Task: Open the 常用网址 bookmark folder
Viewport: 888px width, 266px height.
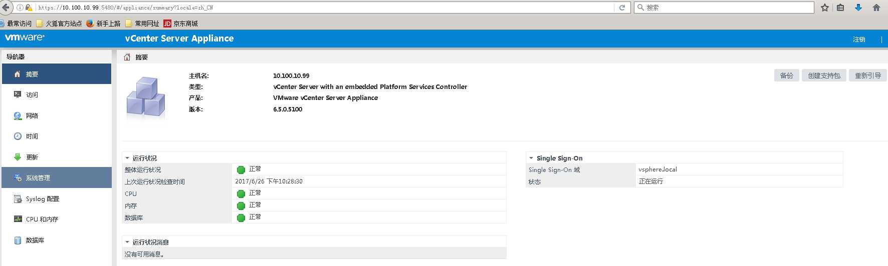Action: tap(142, 23)
